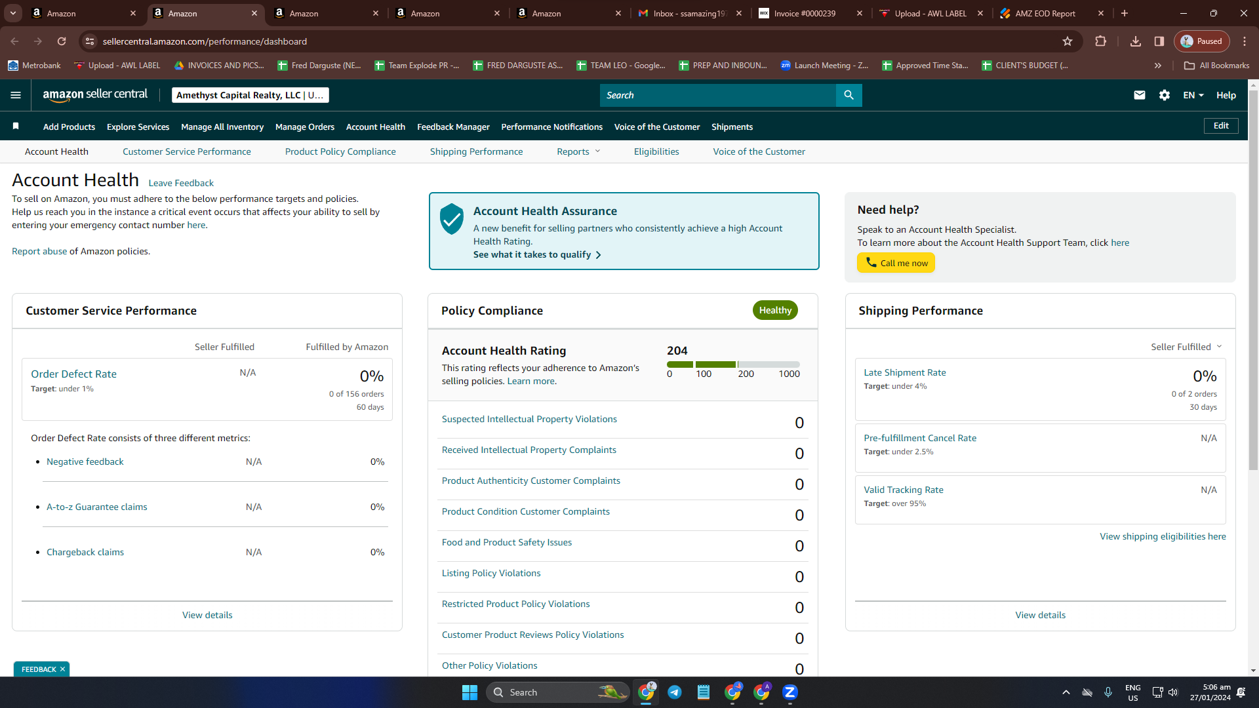Open the Notepad app in taskbar

(704, 692)
